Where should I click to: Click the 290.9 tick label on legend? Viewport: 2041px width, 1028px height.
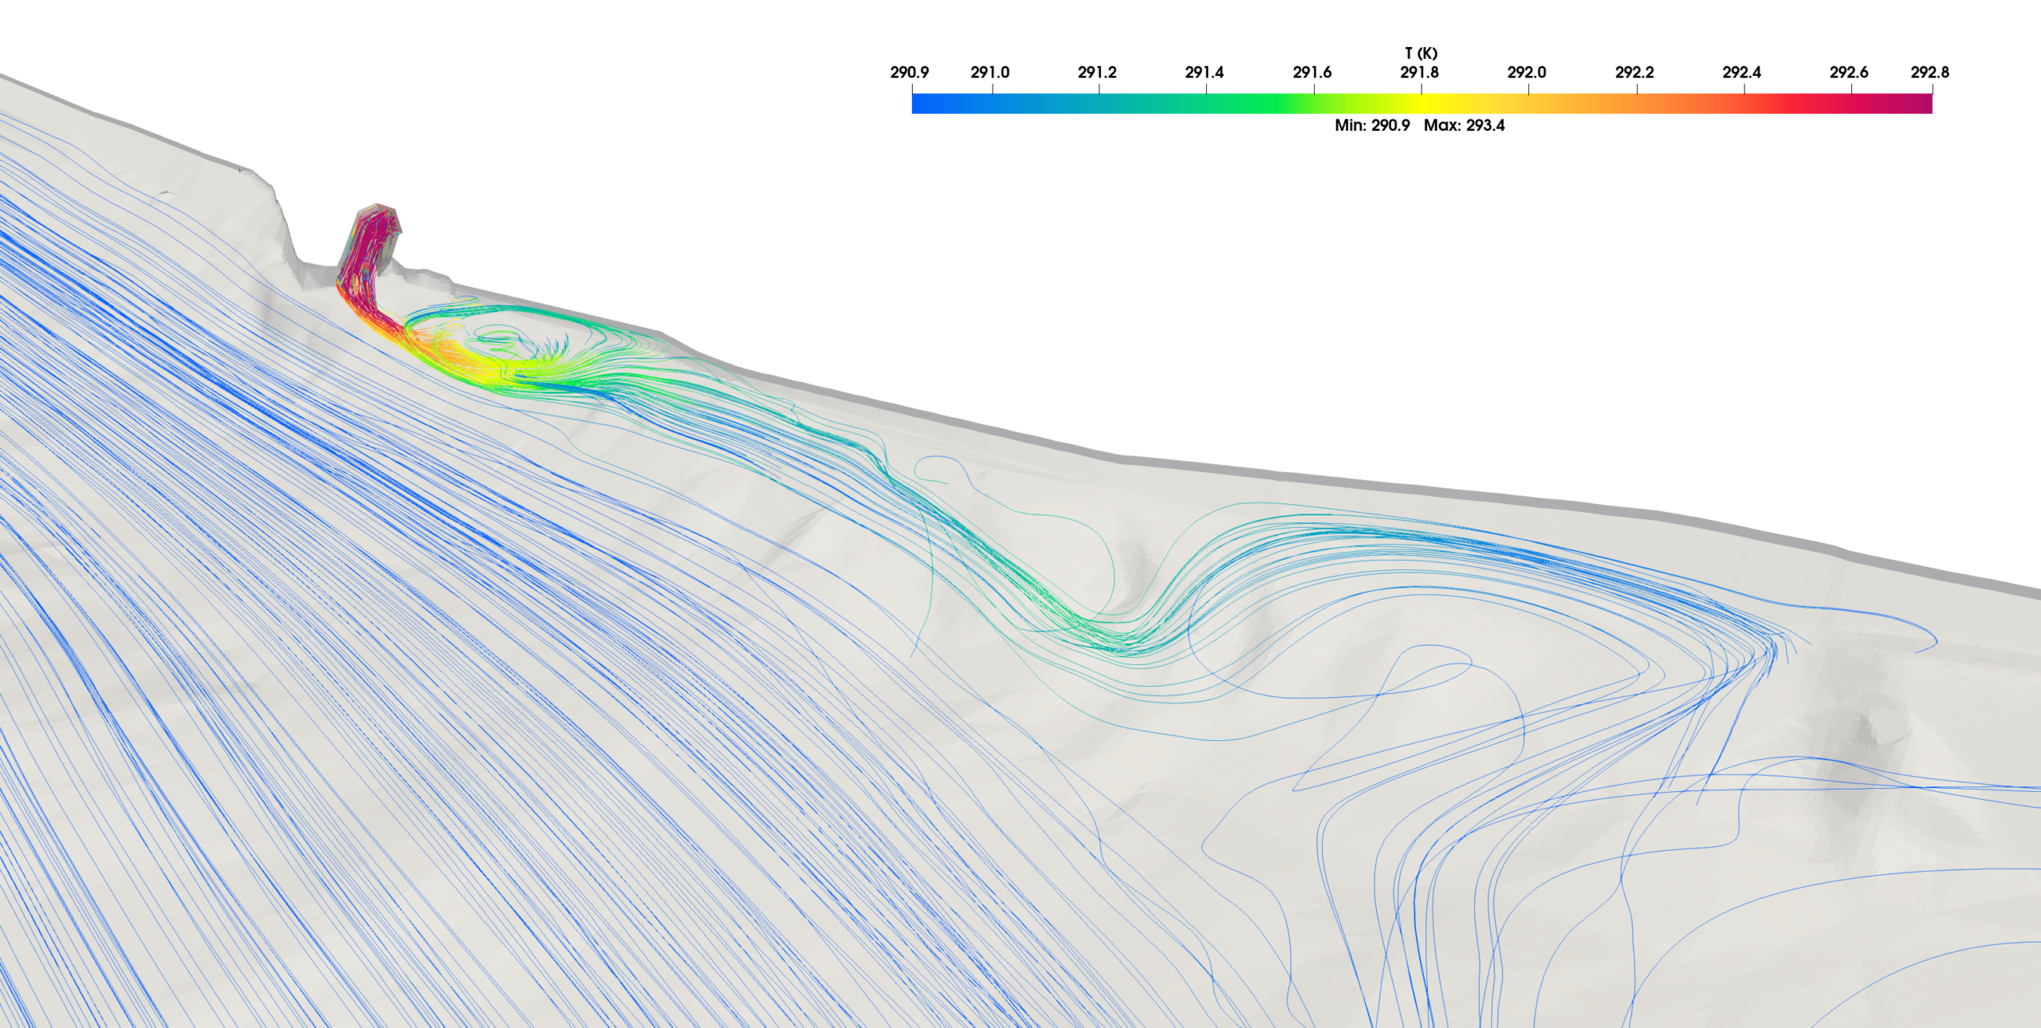pyautogui.click(x=909, y=73)
